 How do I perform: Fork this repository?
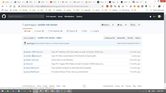133,25
